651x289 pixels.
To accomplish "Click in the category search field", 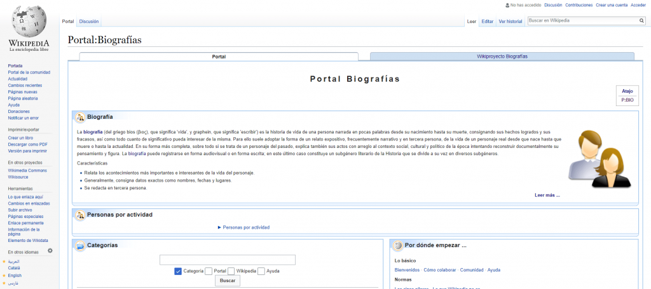I will click(x=228, y=260).
